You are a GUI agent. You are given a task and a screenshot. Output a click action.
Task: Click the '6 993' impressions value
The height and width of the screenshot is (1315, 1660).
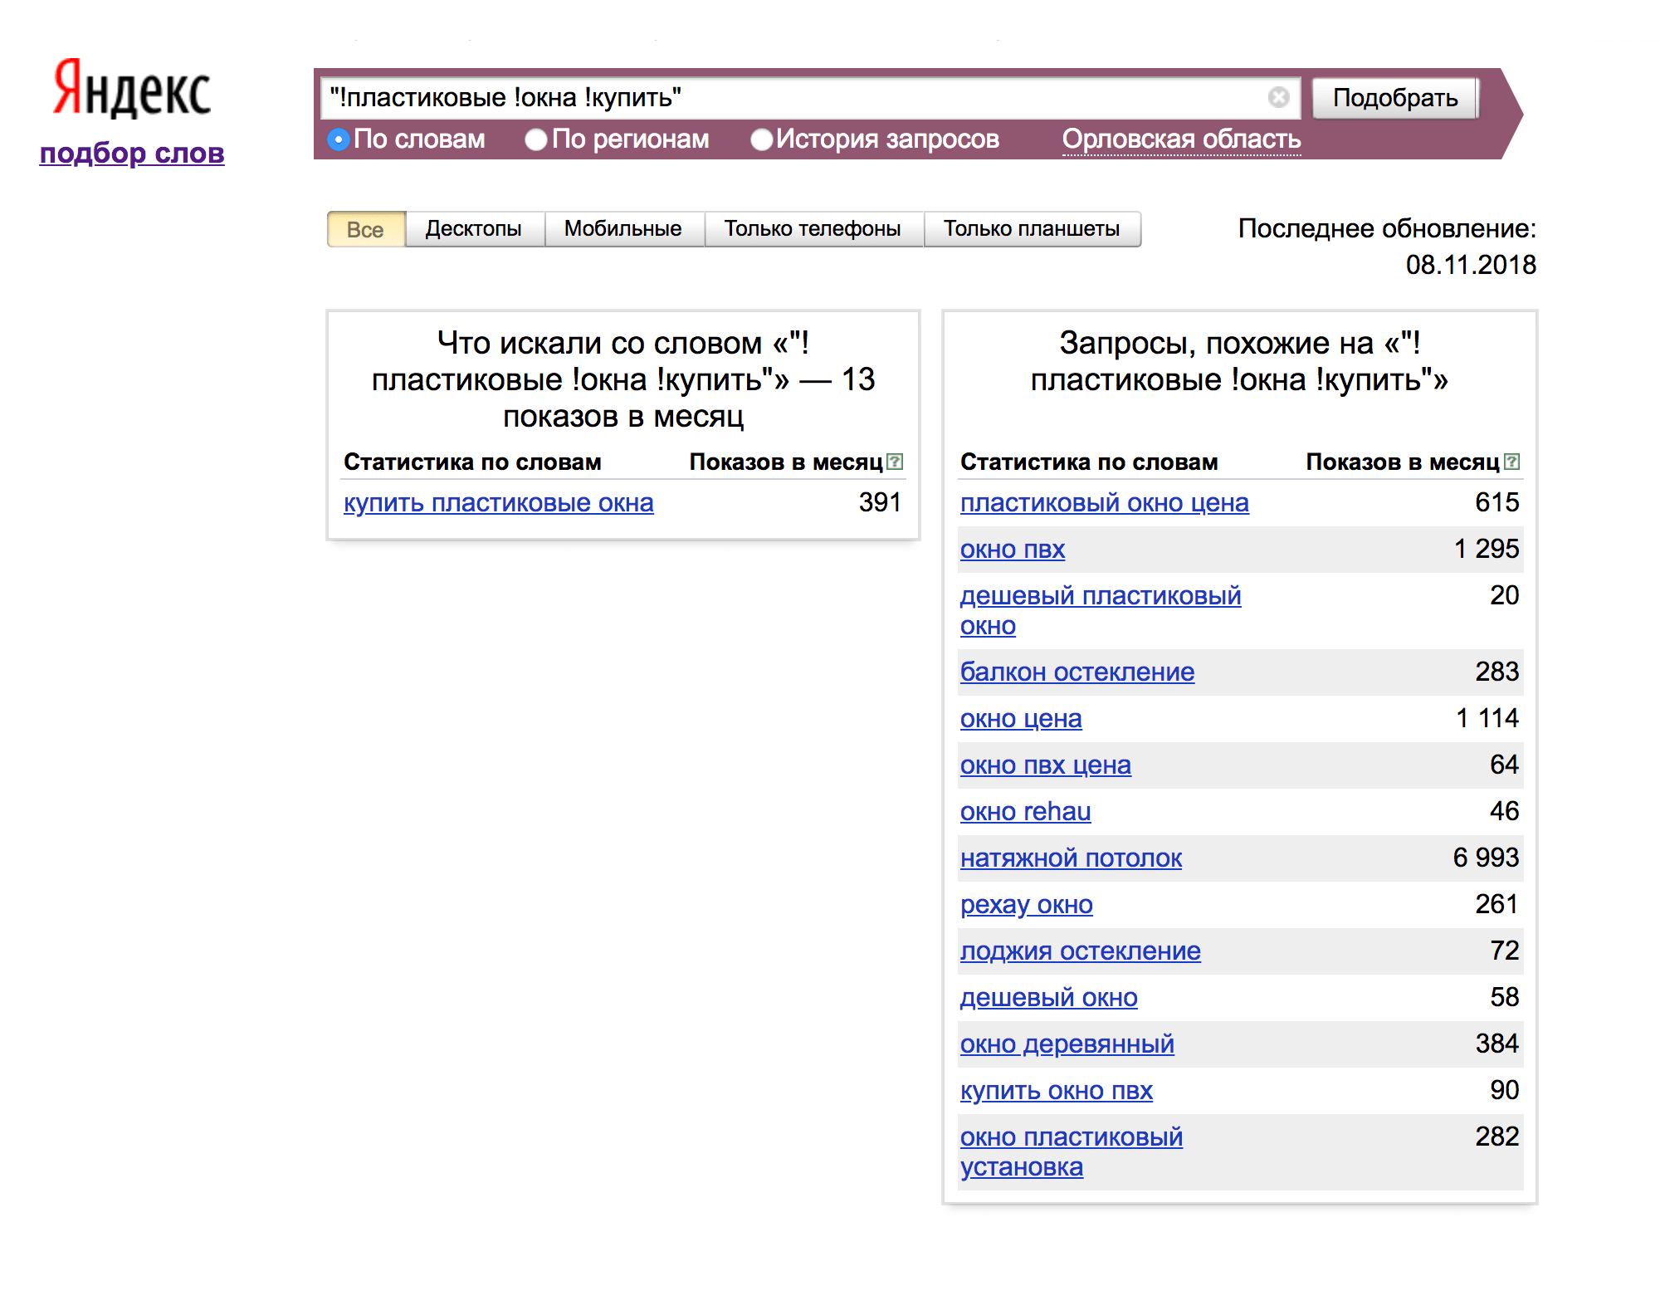click(x=1486, y=858)
